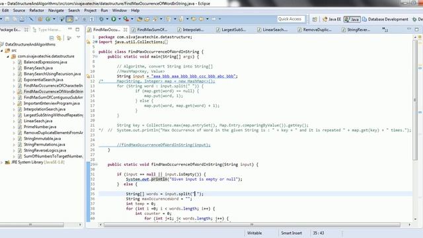423x238 pixels.
Task: Open BinarySeach.java in Package Explorer
Action: point(38,68)
